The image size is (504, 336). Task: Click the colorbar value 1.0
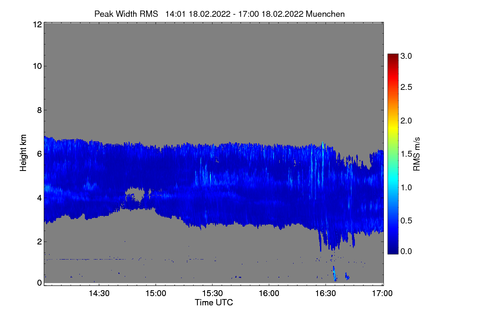tap(406, 187)
